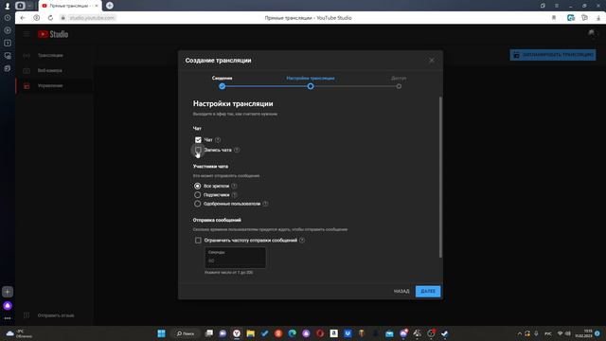This screenshot has height=341, width=606.
Task: Click the plus button in side panel
Action: click(x=8, y=292)
